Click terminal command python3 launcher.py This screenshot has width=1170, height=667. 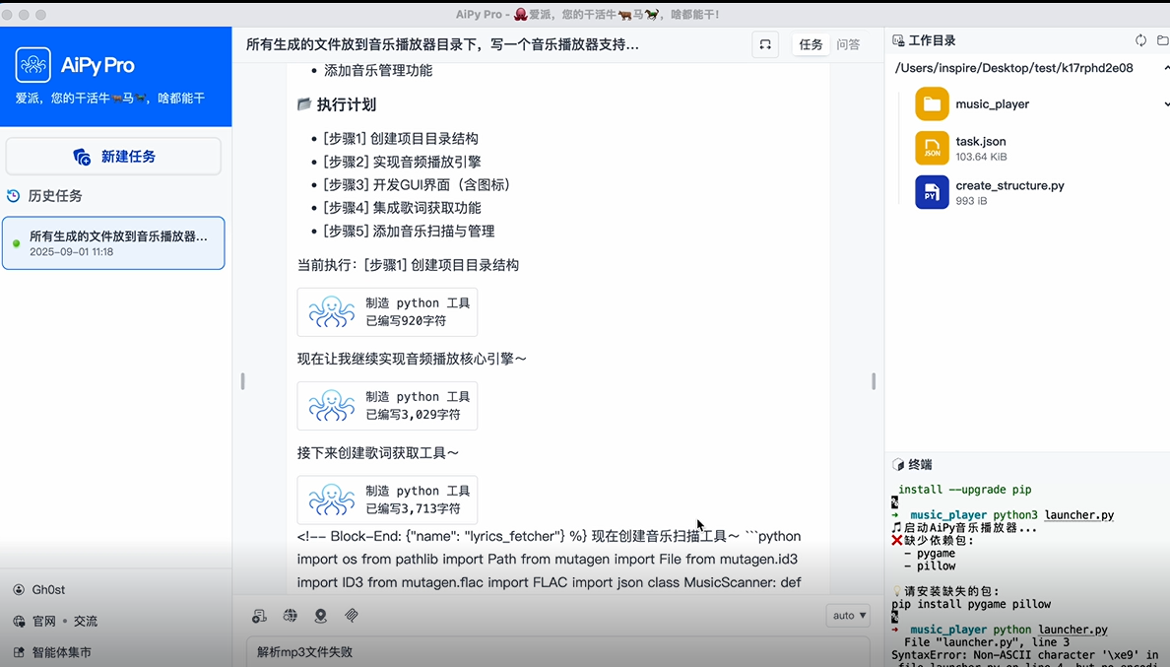1054,515
